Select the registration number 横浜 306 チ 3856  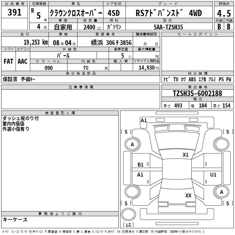click(111, 43)
